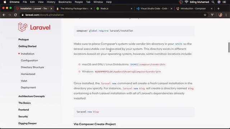This screenshot has width=230, height=129.
Task: Open the Notification Center list icon
Action: pos(224,2)
